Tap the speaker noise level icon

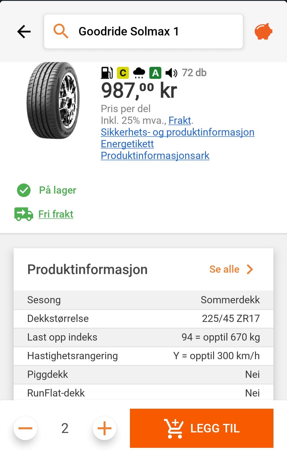click(171, 73)
